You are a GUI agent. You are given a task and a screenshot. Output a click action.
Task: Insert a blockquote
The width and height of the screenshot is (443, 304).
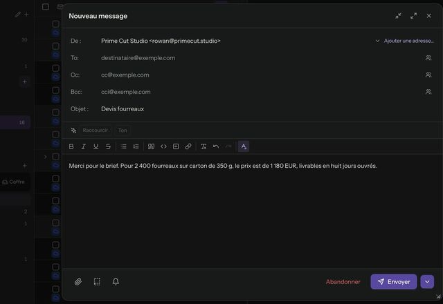151,146
